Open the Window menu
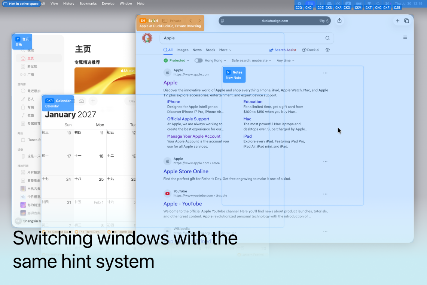The height and width of the screenshot is (285, 427). pyautogui.click(x=126, y=3)
